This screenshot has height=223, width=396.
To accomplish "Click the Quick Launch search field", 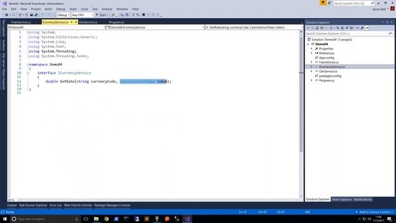I will (x=353, y=3).
